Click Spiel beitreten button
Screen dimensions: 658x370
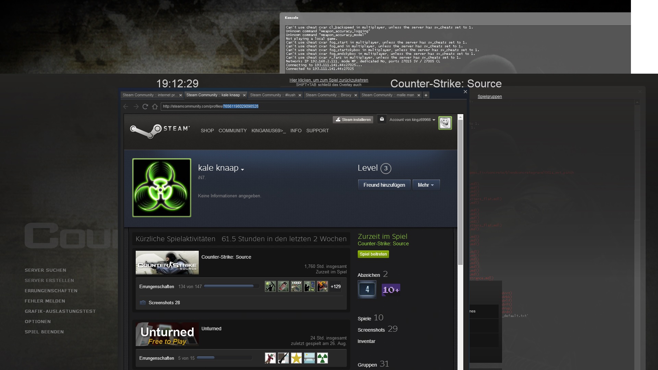pyautogui.click(x=373, y=254)
